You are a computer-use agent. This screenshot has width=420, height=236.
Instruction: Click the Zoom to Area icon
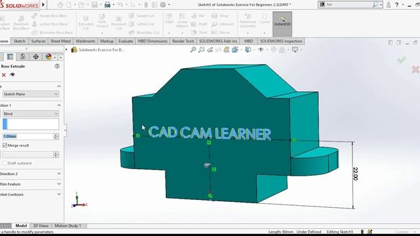pyautogui.click(x=201, y=50)
